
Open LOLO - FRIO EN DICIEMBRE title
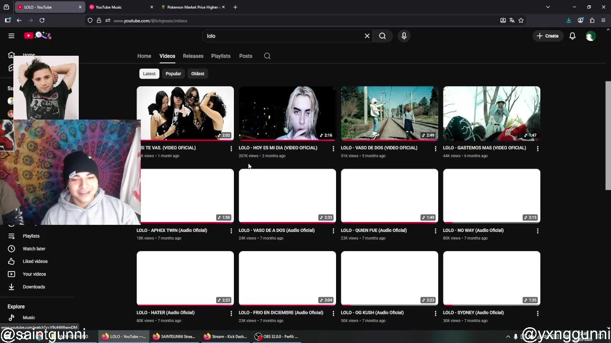[x=281, y=313]
